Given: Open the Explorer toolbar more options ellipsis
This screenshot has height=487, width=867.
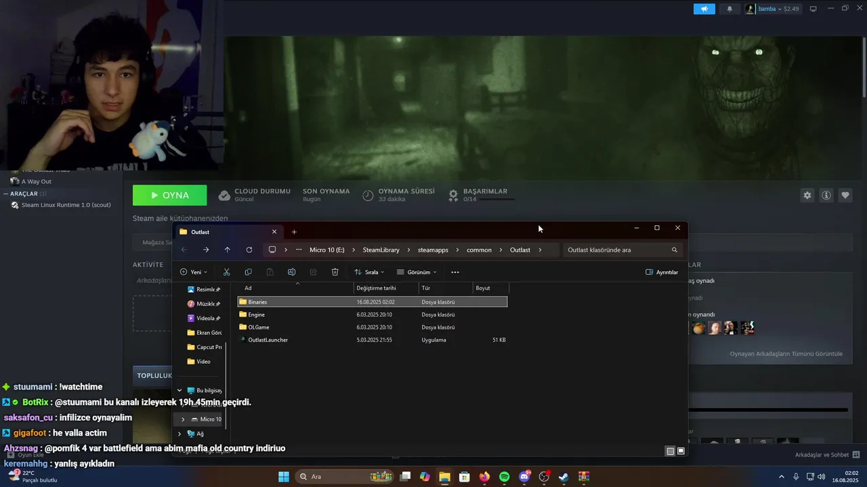Looking at the screenshot, I should (454, 272).
